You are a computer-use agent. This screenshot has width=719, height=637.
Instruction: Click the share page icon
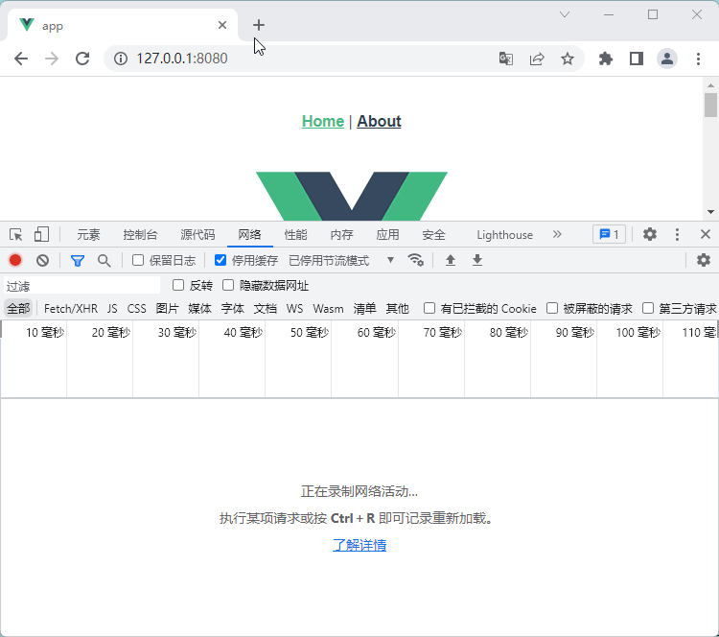537,59
